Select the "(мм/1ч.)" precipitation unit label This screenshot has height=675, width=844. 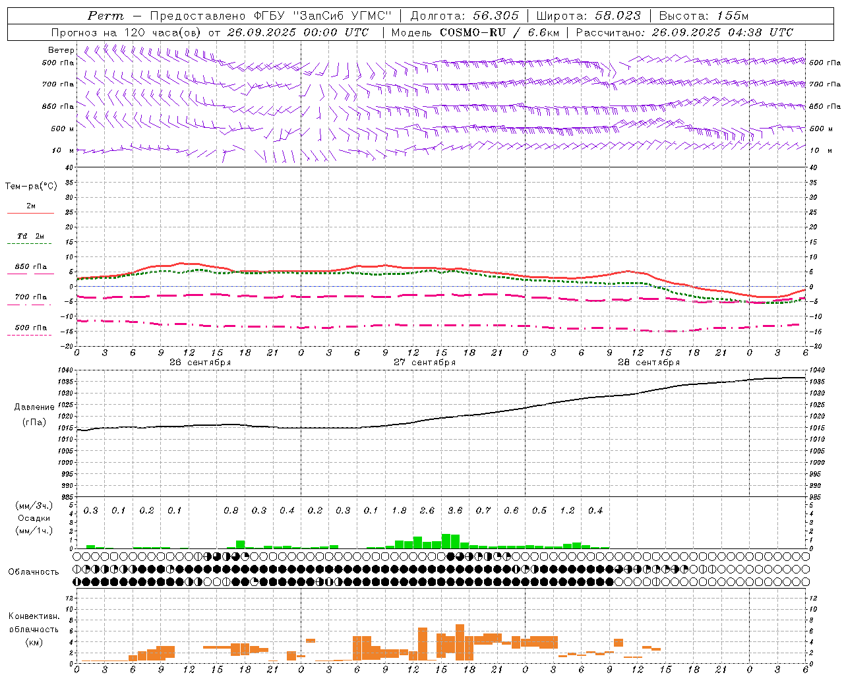tap(34, 531)
